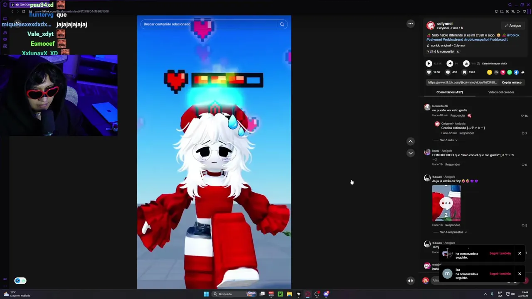532x299 pixels.
Task: Click the embed code icon
Action: 496,72
